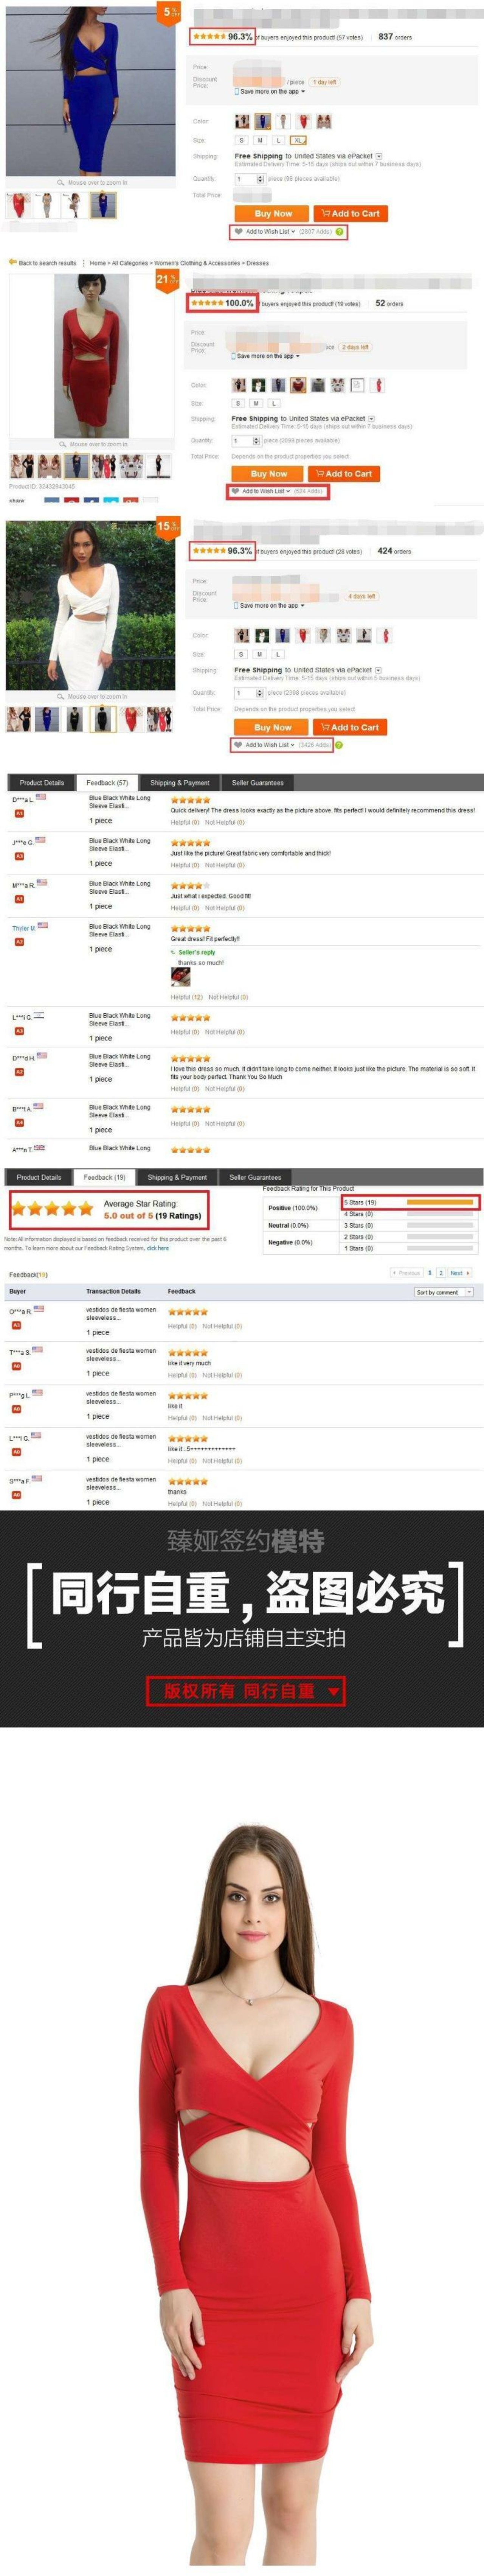484x2576 pixels.
Task: Select size S in the 424-orders listing
Action: point(241,654)
